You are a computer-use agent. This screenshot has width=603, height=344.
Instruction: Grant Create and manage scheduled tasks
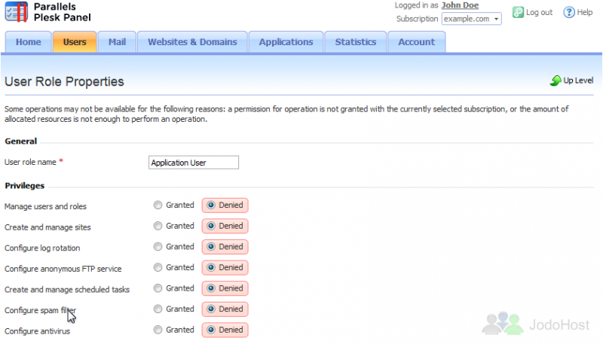coord(158,288)
